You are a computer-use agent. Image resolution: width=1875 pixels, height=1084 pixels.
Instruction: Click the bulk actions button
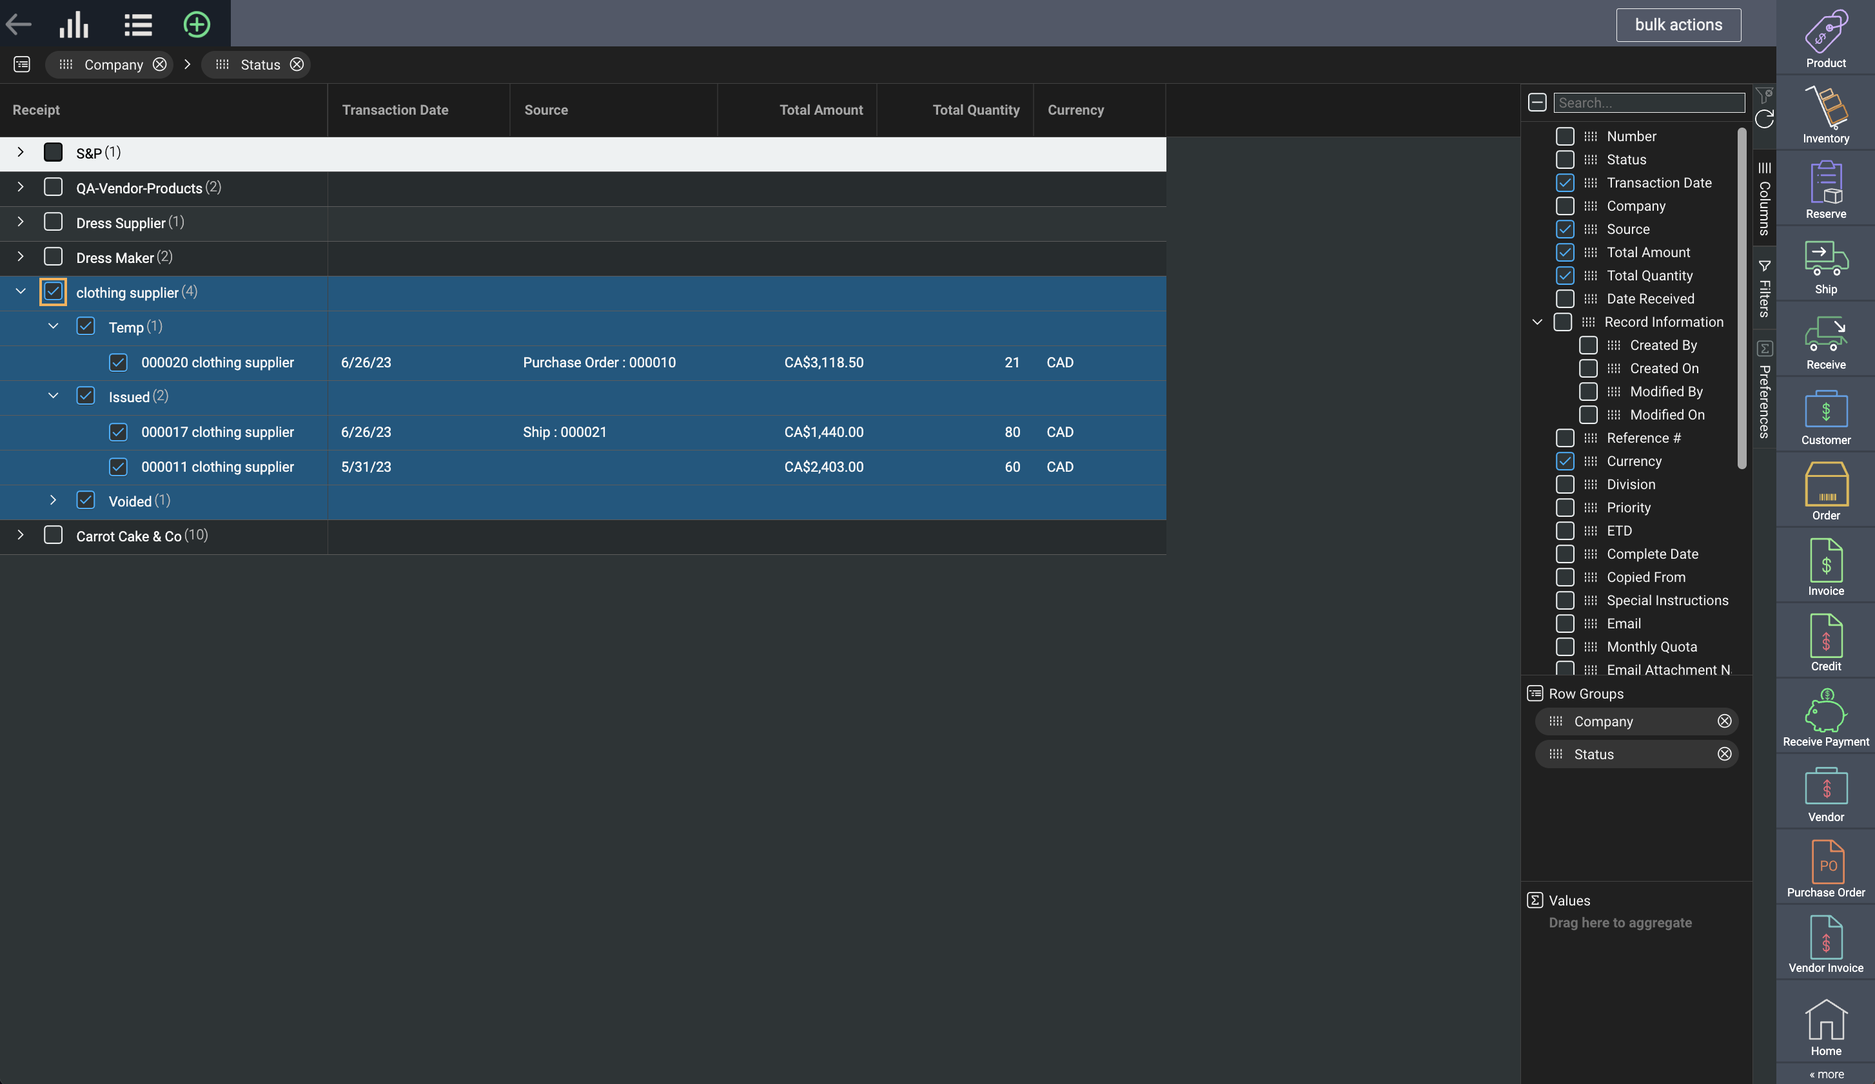point(1678,24)
